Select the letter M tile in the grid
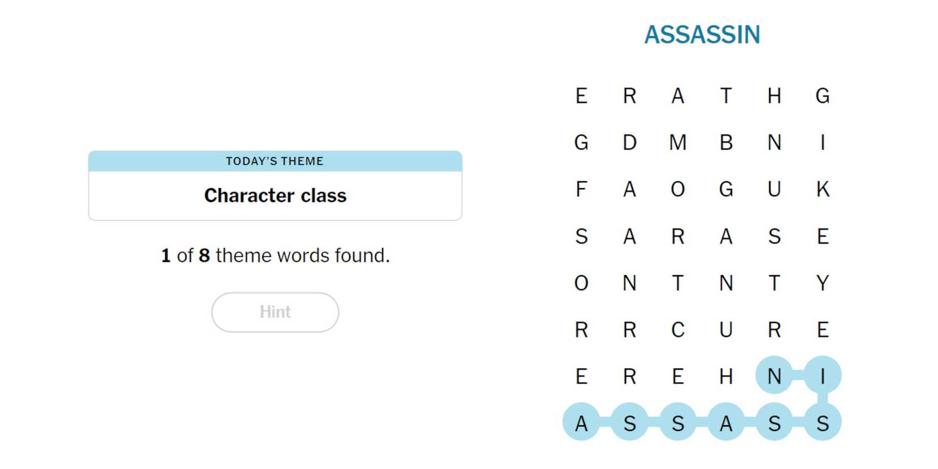This screenshot has width=938, height=469. pyautogui.click(x=678, y=143)
